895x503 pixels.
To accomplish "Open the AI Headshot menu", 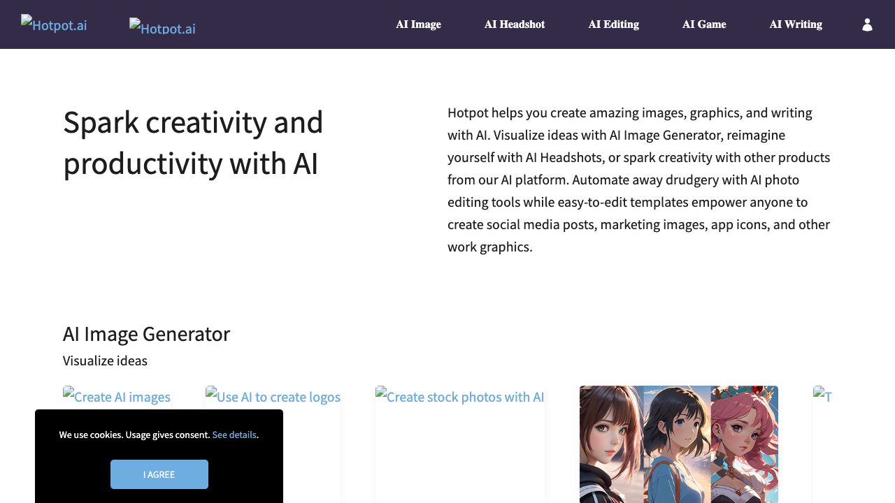I will click(514, 24).
